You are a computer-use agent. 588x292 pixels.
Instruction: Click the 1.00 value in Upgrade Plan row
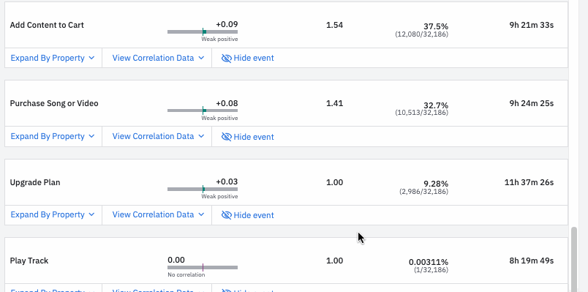click(x=334, y=182)
